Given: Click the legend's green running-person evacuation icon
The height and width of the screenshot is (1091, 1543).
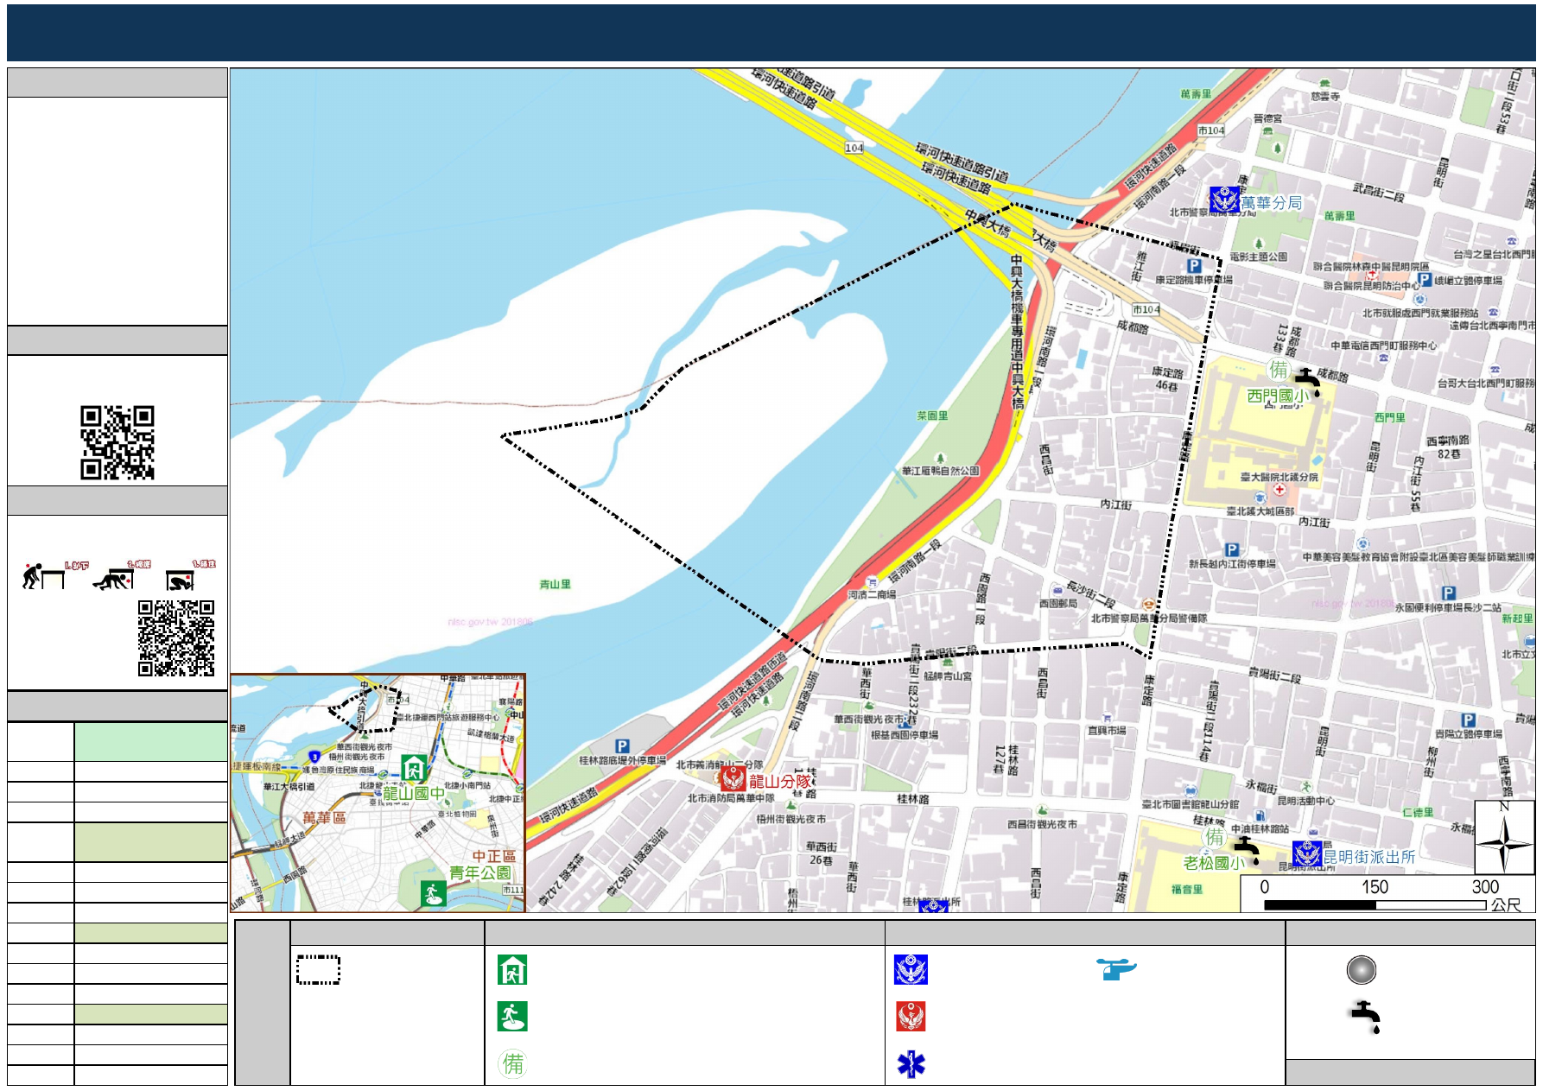Looking at the screenshot, I should point(512,1017).
